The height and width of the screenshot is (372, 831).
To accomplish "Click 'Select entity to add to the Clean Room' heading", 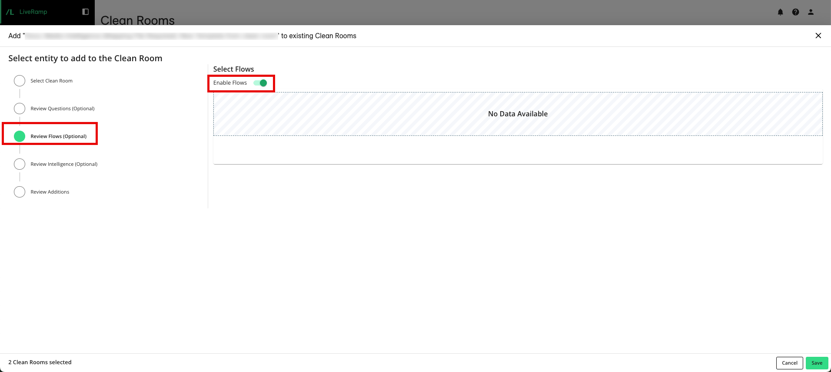I will point(85,58).
